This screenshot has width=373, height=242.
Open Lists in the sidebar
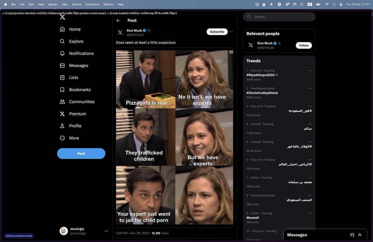pos(69,77)
